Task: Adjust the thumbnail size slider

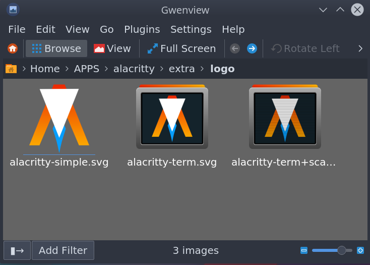Action: (332, 250)
